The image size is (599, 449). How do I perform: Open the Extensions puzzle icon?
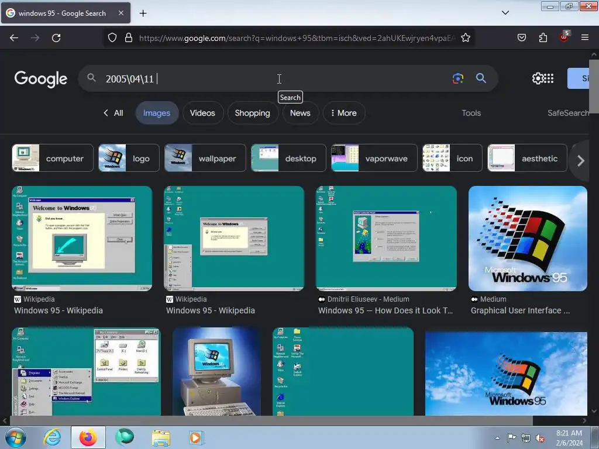(x=543, y=38)
